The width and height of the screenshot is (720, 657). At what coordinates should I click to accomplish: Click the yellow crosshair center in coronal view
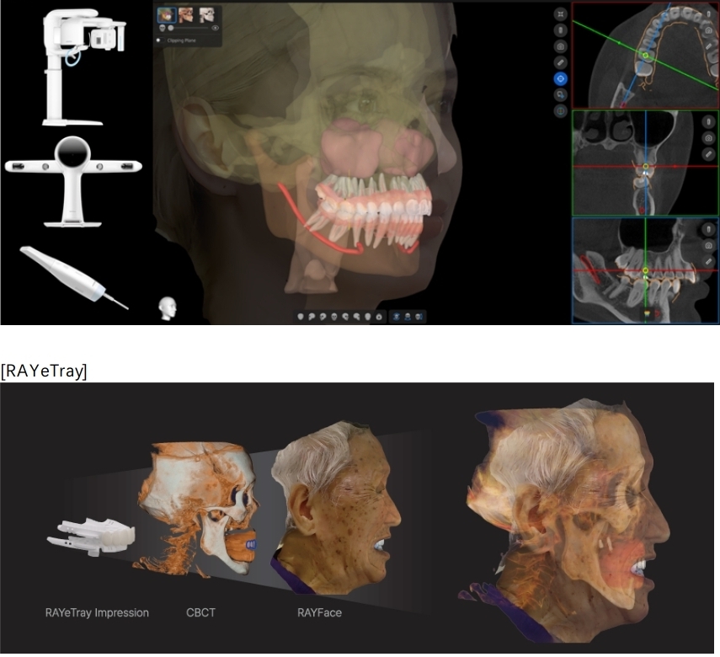coord(646,166)
